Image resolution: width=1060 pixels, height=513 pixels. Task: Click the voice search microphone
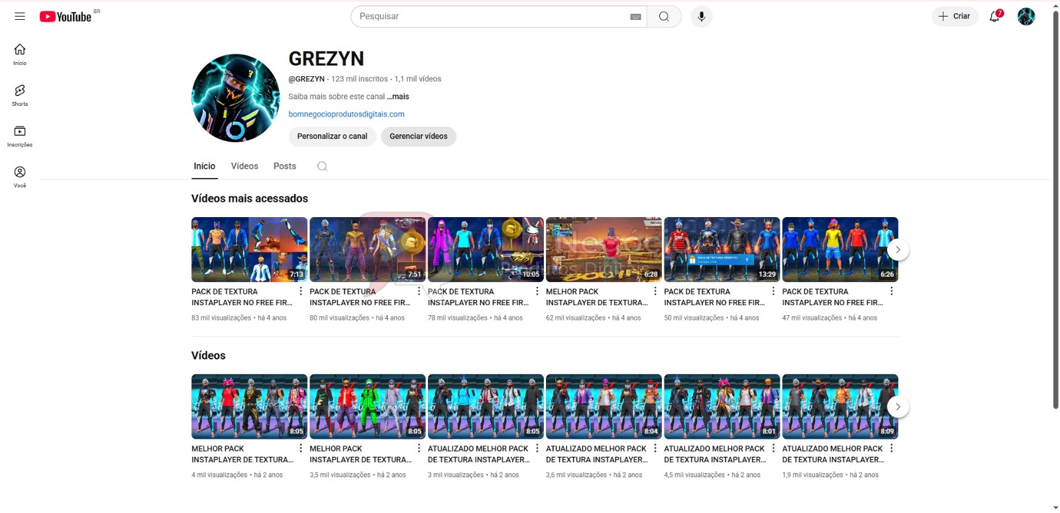coord(702,17)
